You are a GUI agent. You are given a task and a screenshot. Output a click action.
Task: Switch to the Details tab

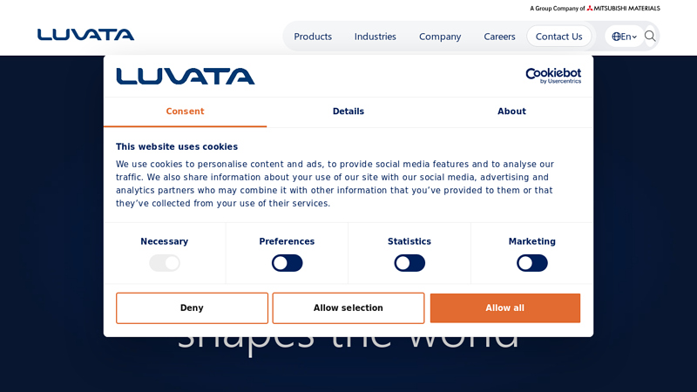point(348,112)
